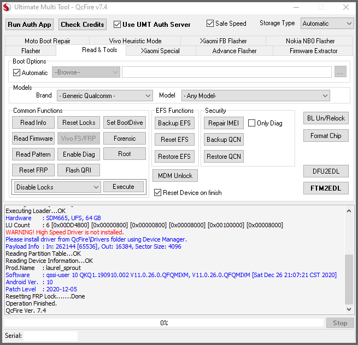Open the Nokia NB0 Flasher tab
Image resolution: width=358 pixels, height=345 pixels.
tap(310, 41)
